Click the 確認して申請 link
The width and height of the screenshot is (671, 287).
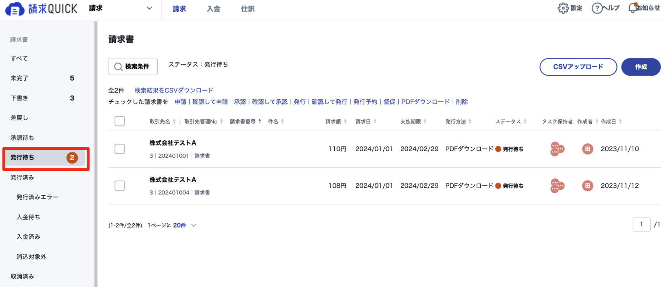[210, 102]
